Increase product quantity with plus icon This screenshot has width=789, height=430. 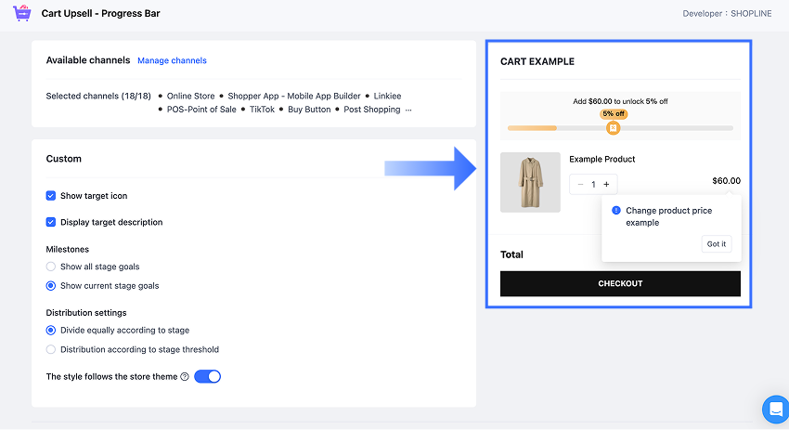[x=606, y=184]
